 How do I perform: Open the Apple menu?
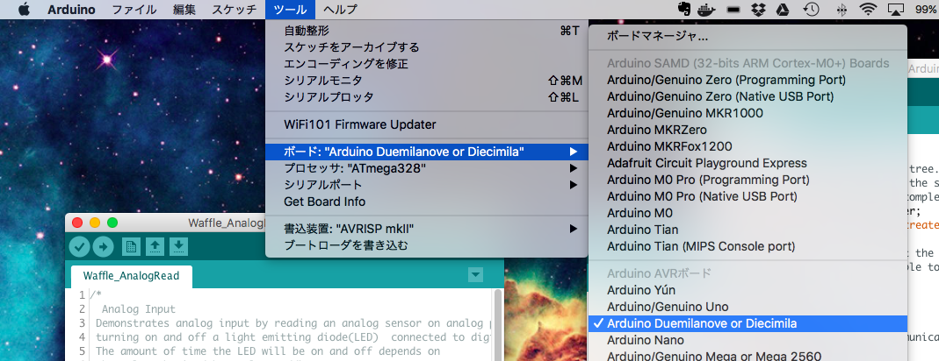pyautogui.click(x=24, y=9)
